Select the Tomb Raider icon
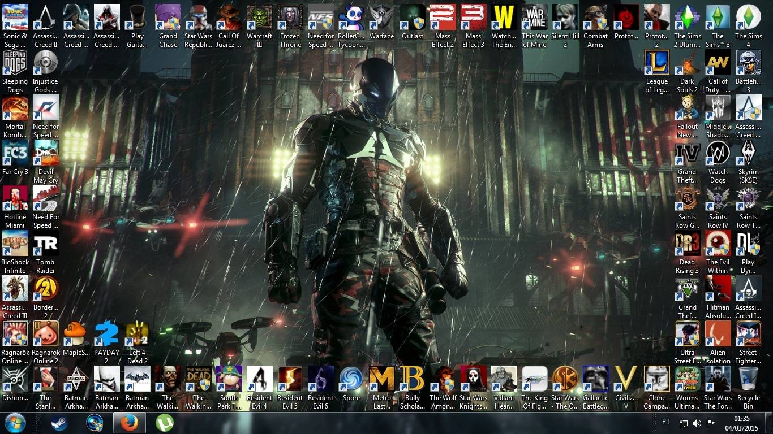 click(46, 243)
